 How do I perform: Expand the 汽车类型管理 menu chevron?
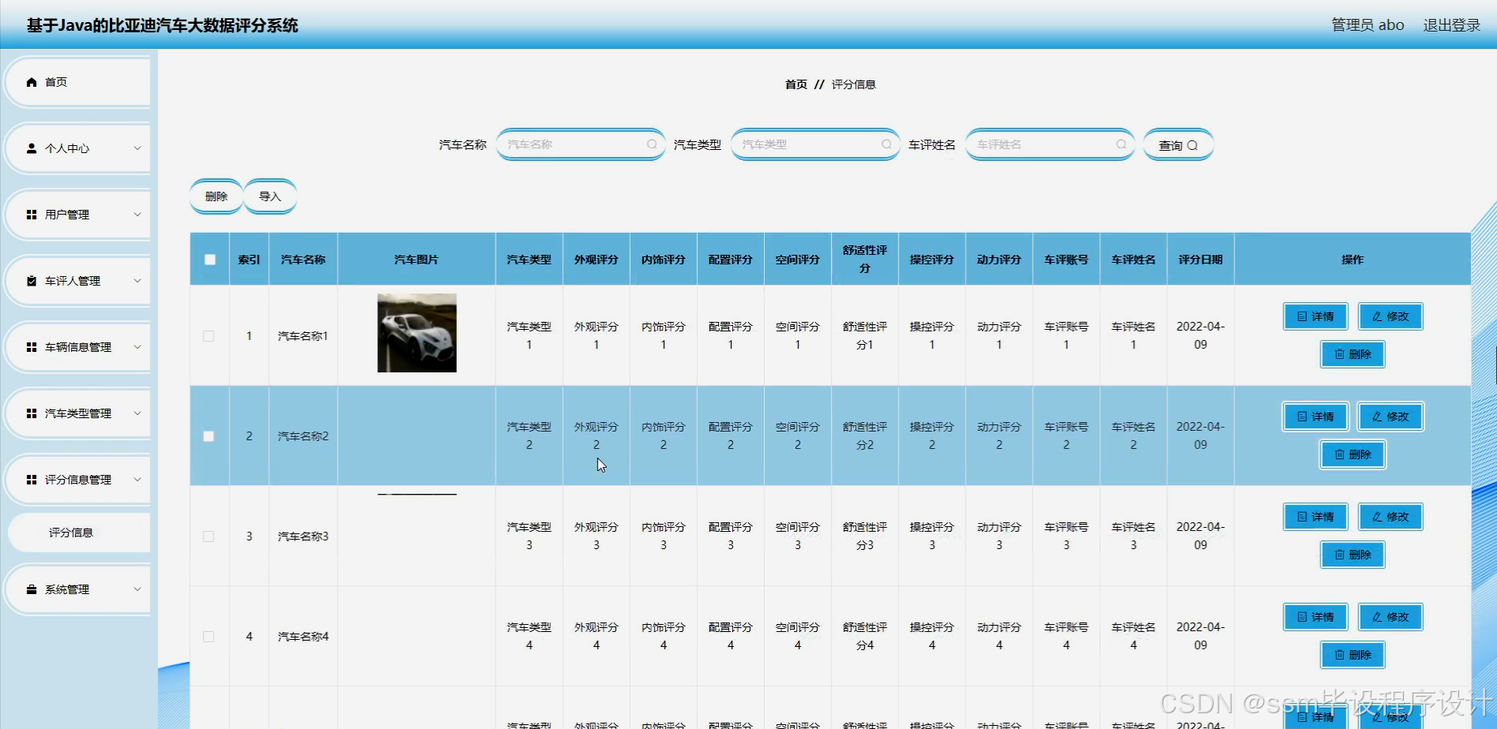click(137, 413)
